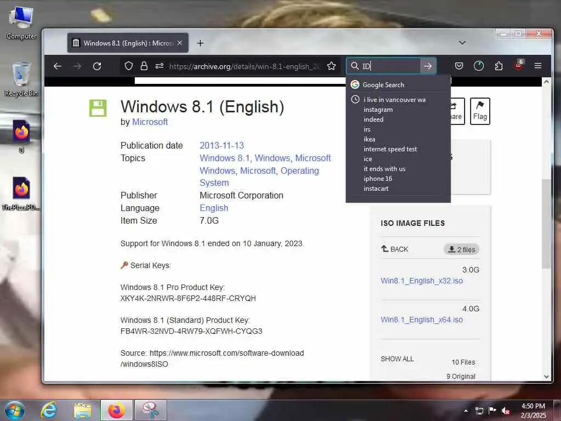Click the search magnifier icon in search box
Viewport: 561px width, 421px height.
click(x=354, y=66)
